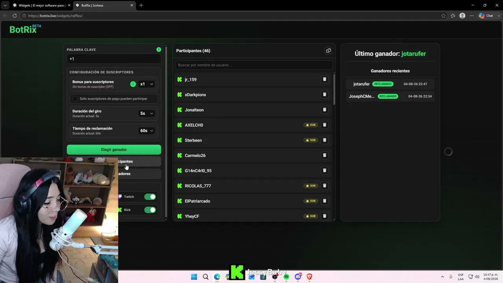Screen dimensions: 503x283
Task: Open a new browser tab
Action: (x=141, y=5)
